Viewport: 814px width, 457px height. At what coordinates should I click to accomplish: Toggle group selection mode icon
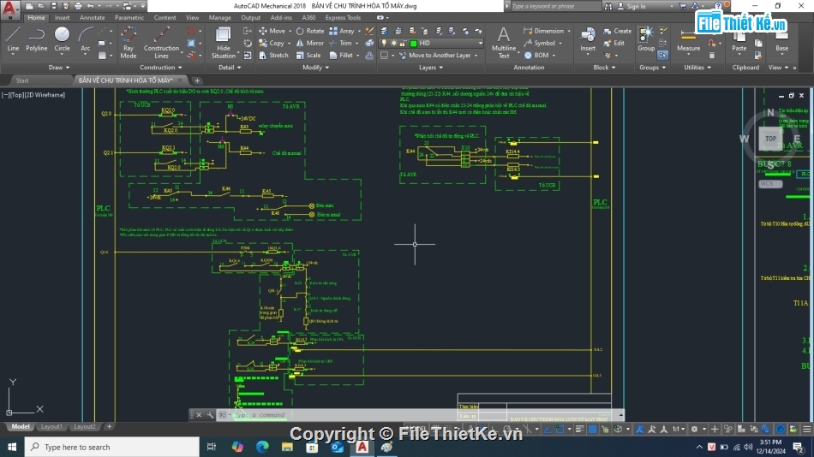(x=663, y=55)
